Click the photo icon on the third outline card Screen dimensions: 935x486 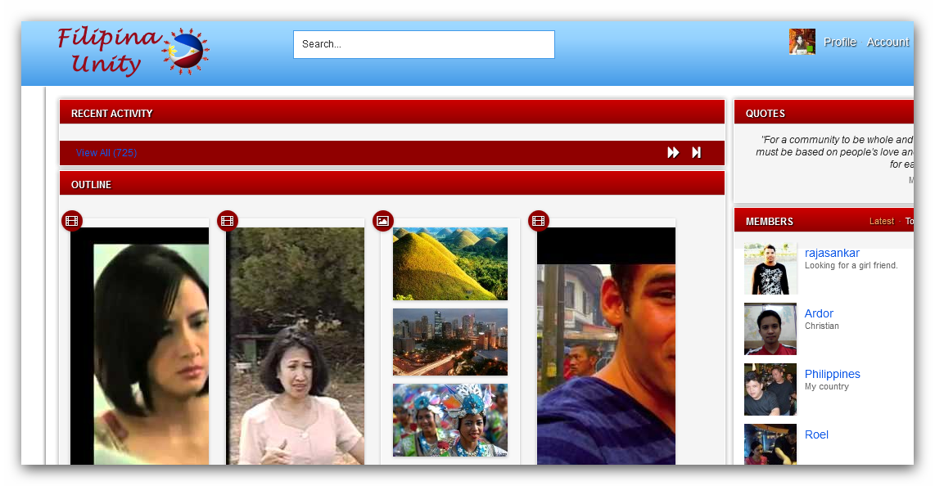point(383,221)
